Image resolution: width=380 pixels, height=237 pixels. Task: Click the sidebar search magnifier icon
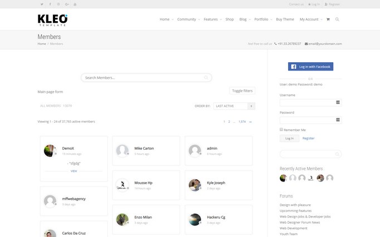337,154
